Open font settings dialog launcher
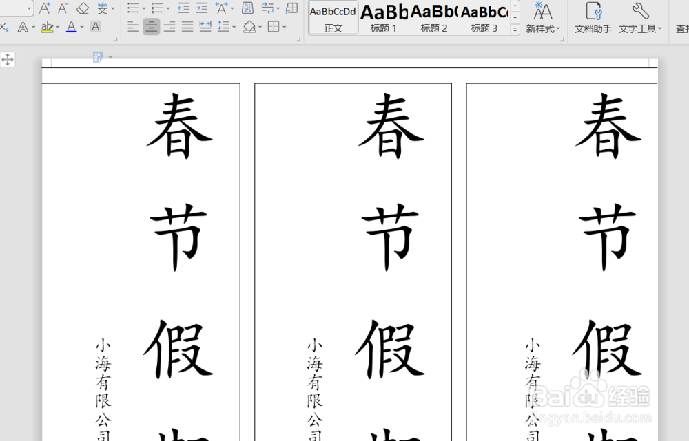The height and width of the screenshot is (441, 689). 116,39
